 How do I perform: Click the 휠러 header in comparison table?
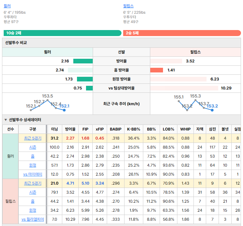pyautogui.click(x=48, y=52)
